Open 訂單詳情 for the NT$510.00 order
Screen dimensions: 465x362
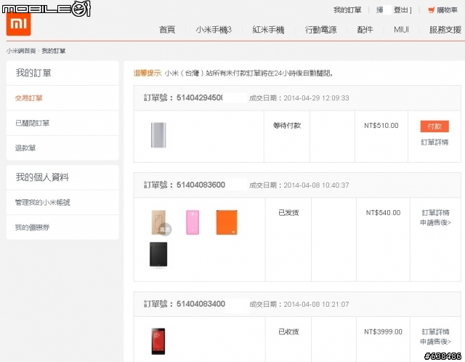pos(434,142)
